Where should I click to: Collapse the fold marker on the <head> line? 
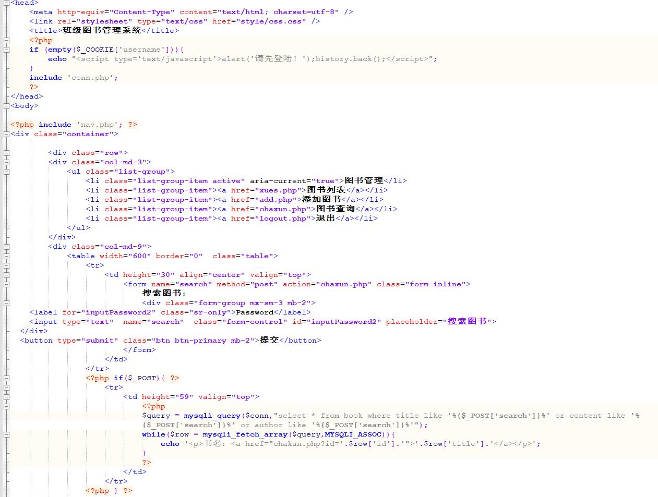point(6,3)
